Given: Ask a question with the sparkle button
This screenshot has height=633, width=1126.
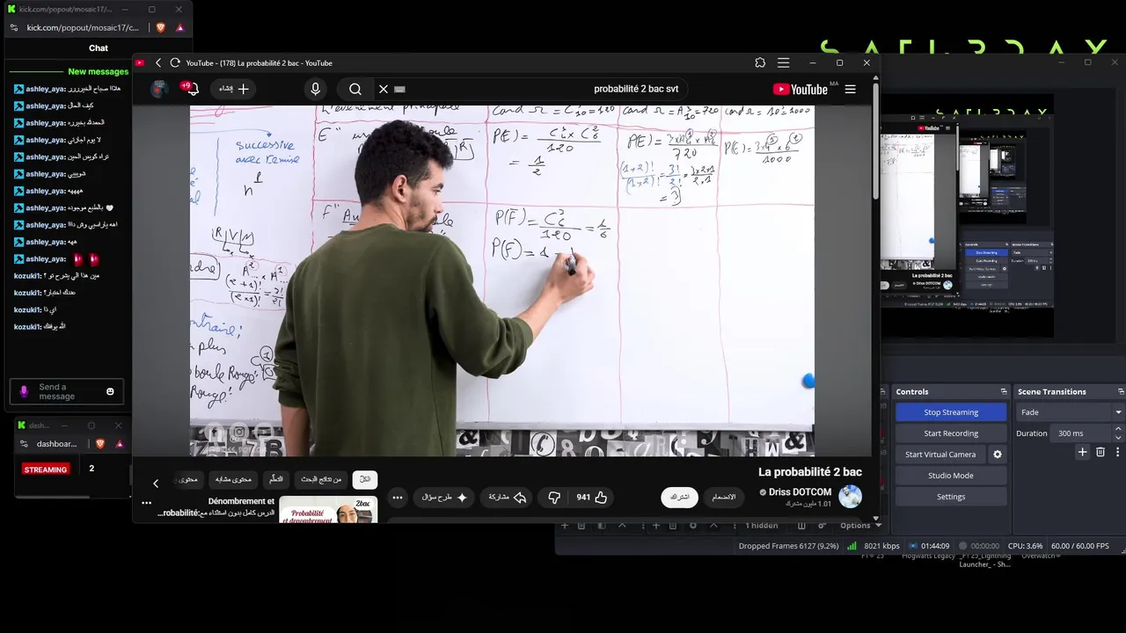Looking at the screenshot, I should coord(443,498).
